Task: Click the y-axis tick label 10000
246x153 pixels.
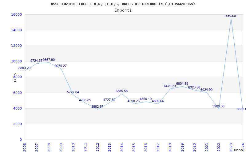Action: point(17,62)
